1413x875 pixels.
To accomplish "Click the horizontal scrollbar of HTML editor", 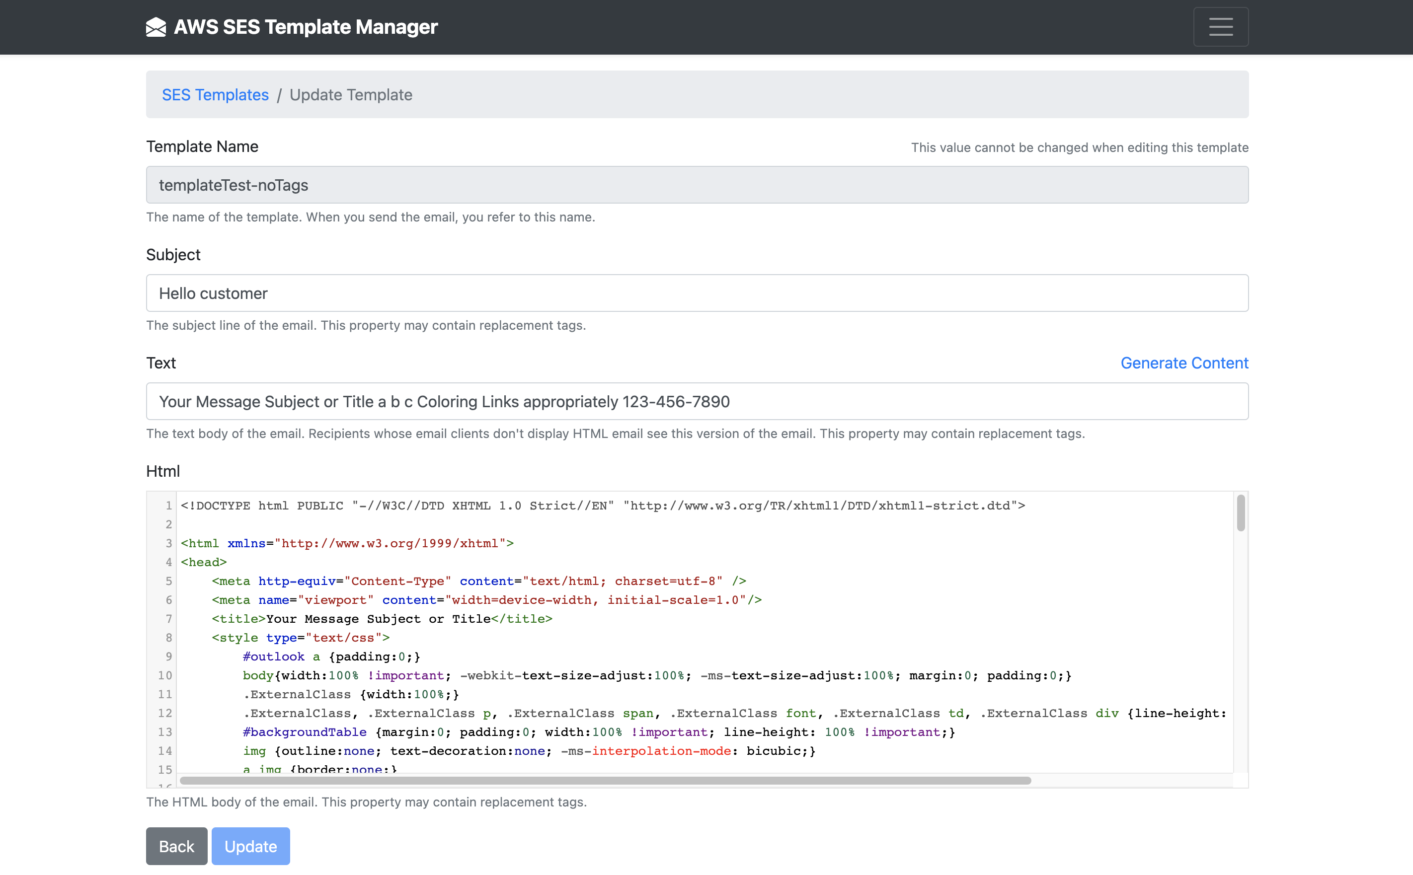I will (x=605, y=781).
